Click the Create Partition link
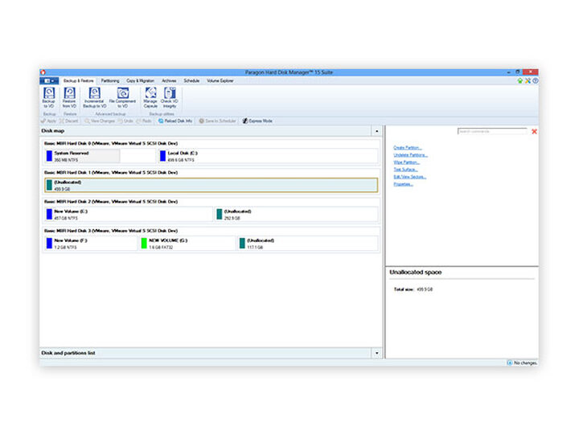This screenshot has height=435, width=579. click(408, 148)
